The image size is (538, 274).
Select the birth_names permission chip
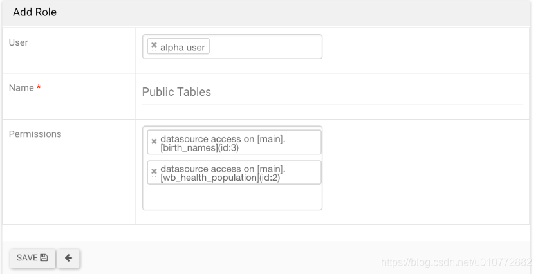tap(225, 142)
